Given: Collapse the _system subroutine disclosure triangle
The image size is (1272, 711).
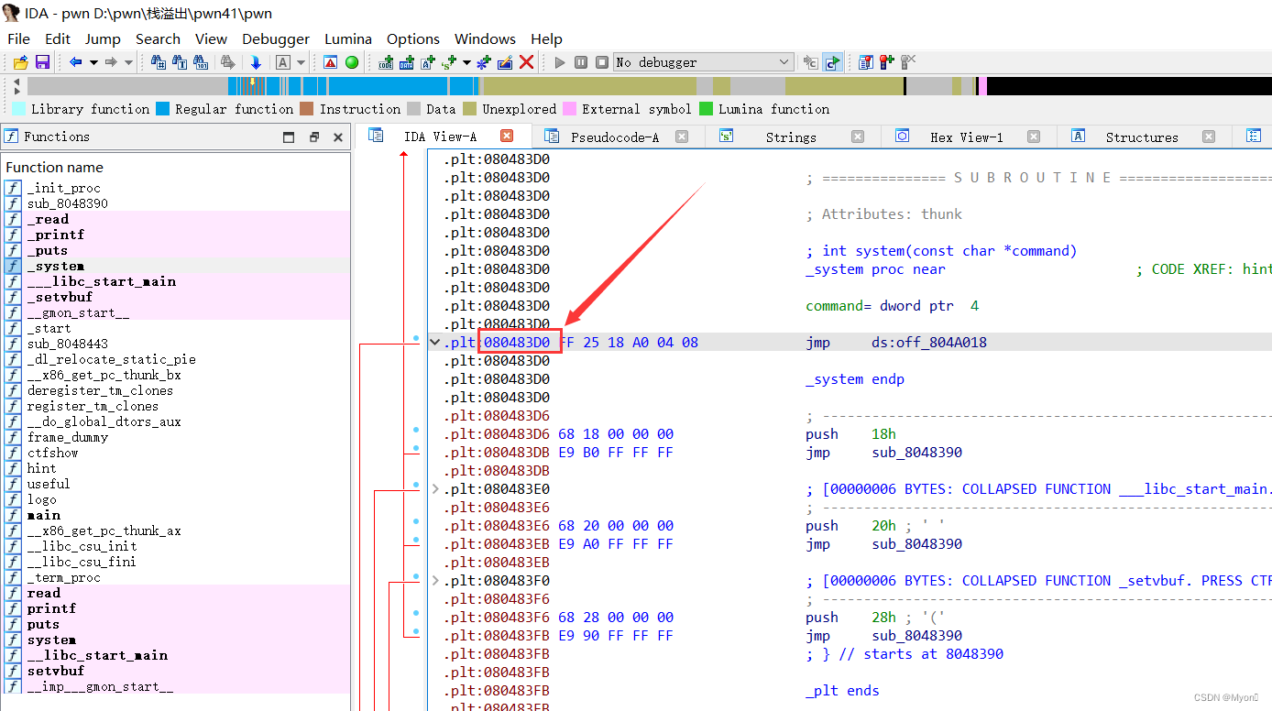Looking at the screenshot, I should coord(434,341).
